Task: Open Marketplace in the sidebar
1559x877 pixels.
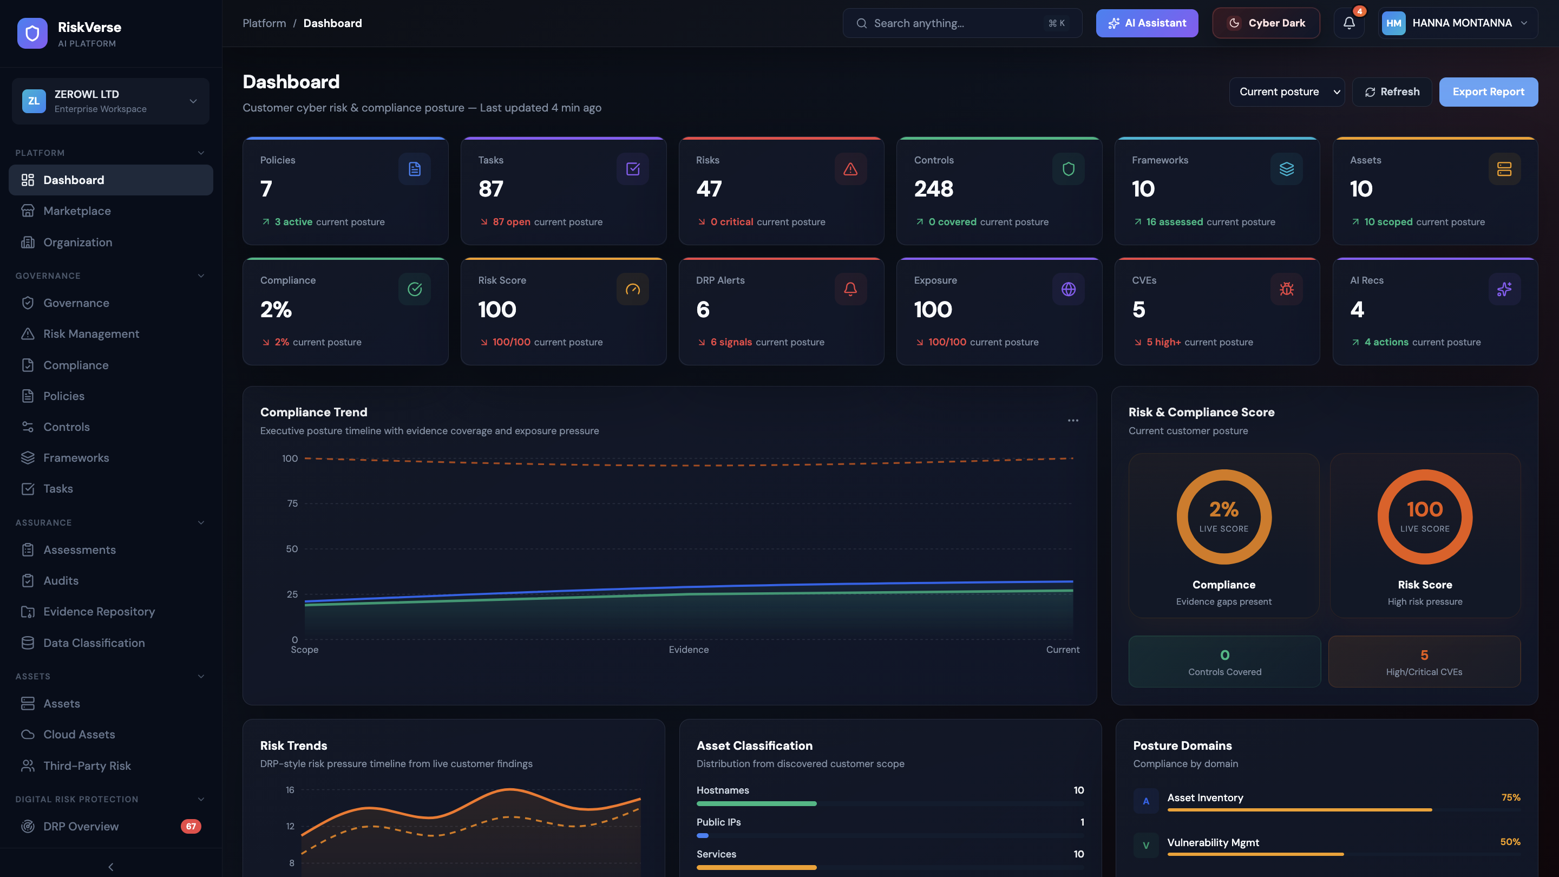Action: point(111,211)
